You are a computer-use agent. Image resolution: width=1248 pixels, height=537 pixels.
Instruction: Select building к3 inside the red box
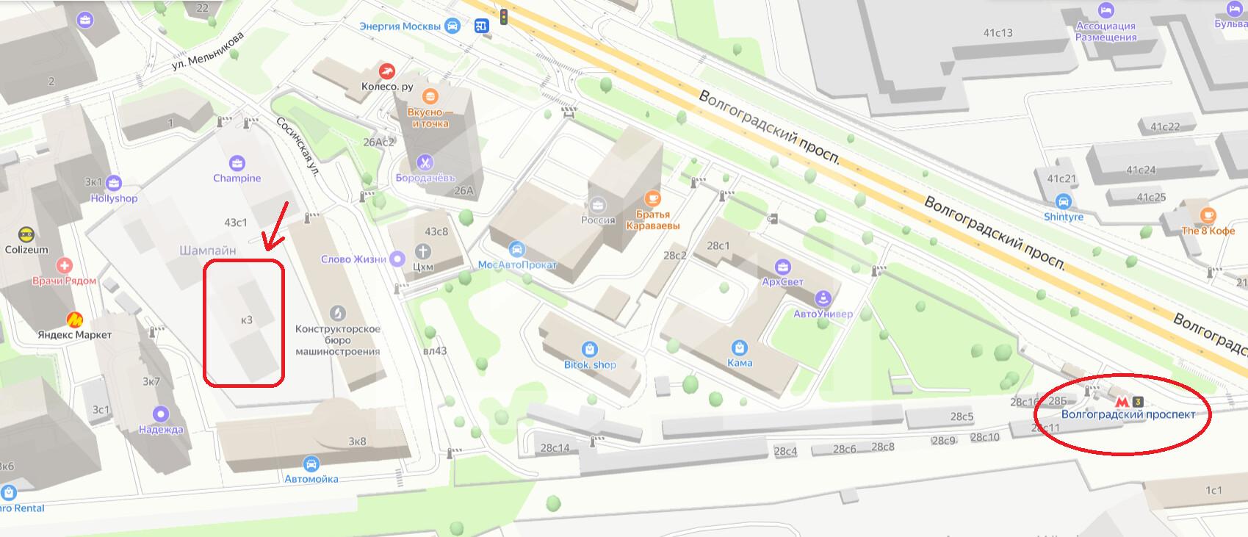pyautogui.click(x=247, y=320)
